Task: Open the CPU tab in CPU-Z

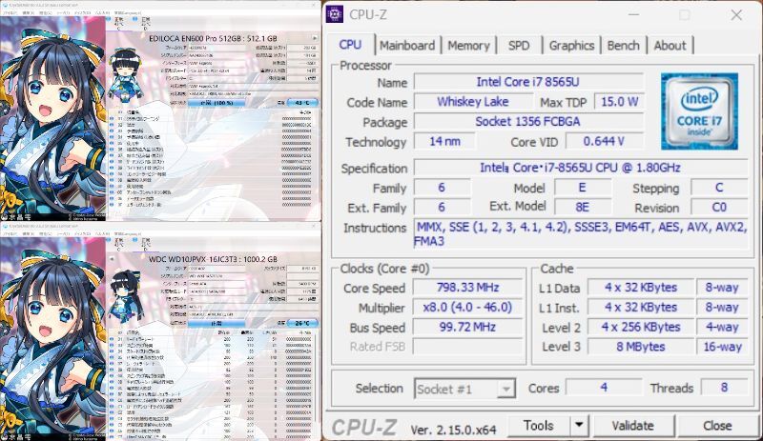Action: (350, 45)
